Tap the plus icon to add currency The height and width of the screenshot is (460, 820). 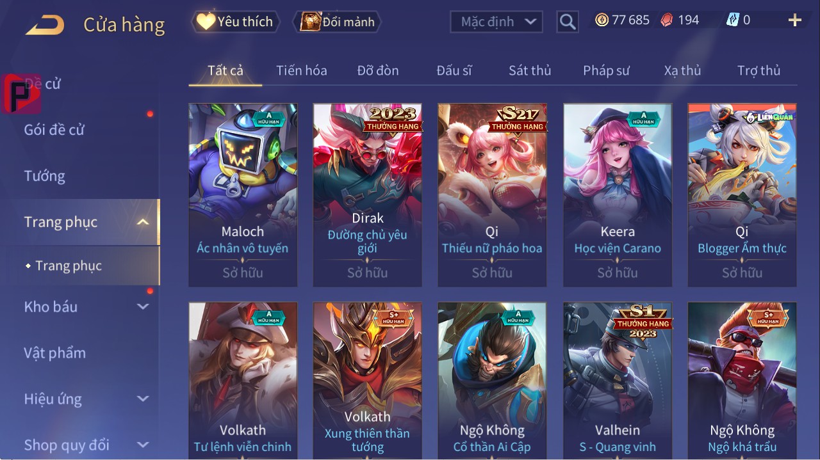coord(795,20)
